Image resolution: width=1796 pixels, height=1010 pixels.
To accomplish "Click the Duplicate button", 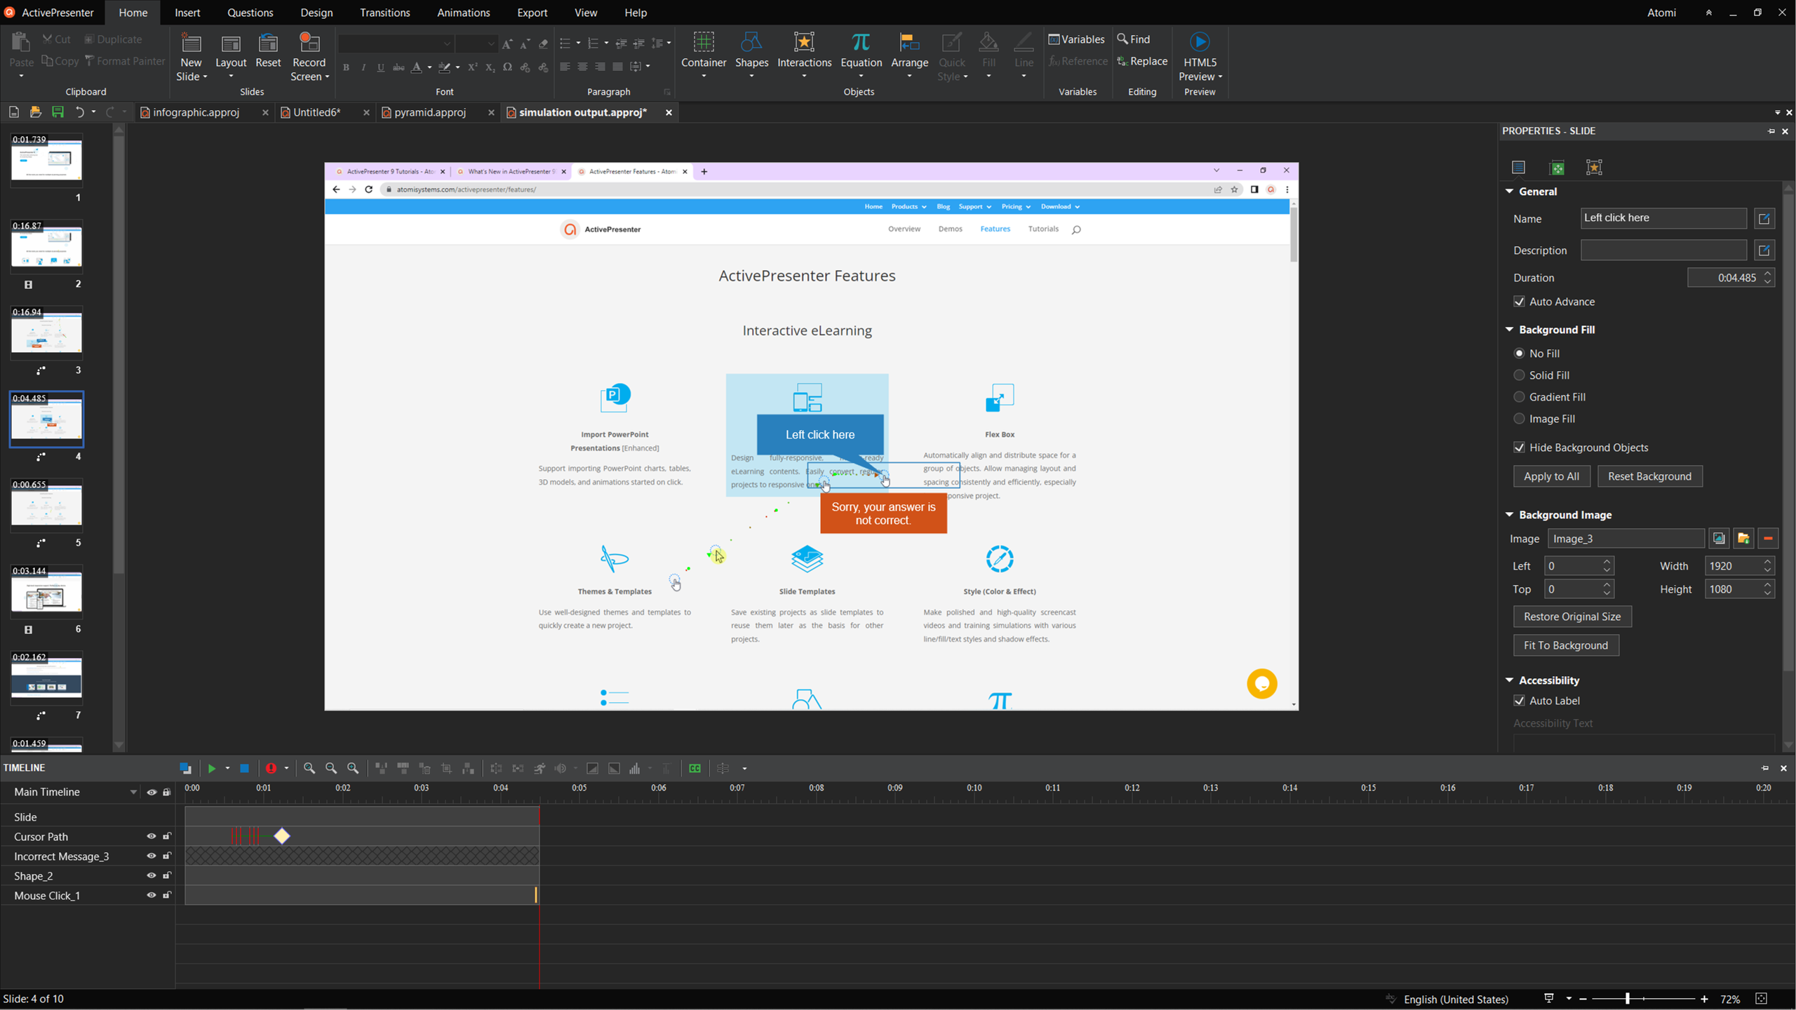I will (113, 39).
